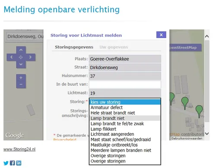Viewport: 216px width, 168px height.
Task: Click the Straat field Dirkdoensweg
Action: click(125, 67)
